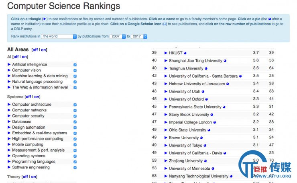
Task: Click University of Utah pie icon
Action: pyautogui.click(x=203, y=92)
